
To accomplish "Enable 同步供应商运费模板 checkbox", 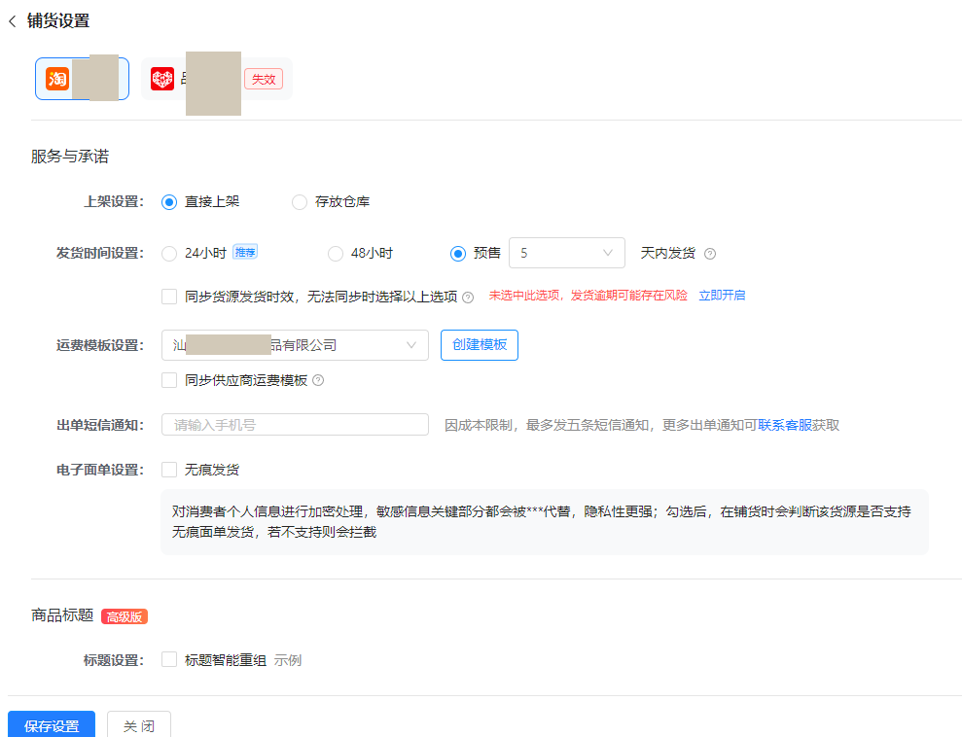I will [x=169, y=380].
